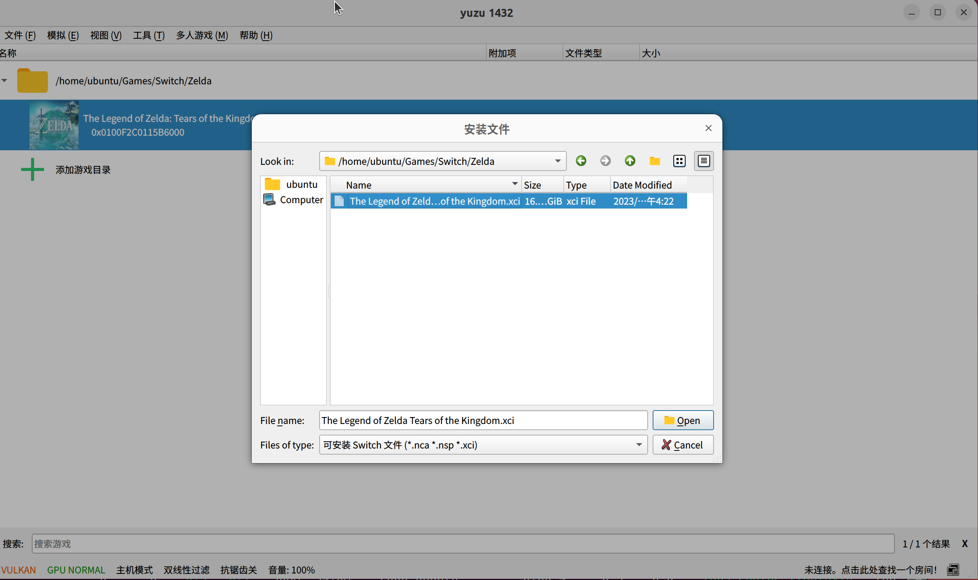Click the game title ID 0x0100F2C0115B6000

click(138, 132)
